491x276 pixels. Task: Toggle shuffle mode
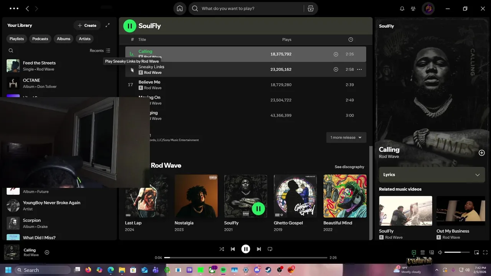point(222,249)
